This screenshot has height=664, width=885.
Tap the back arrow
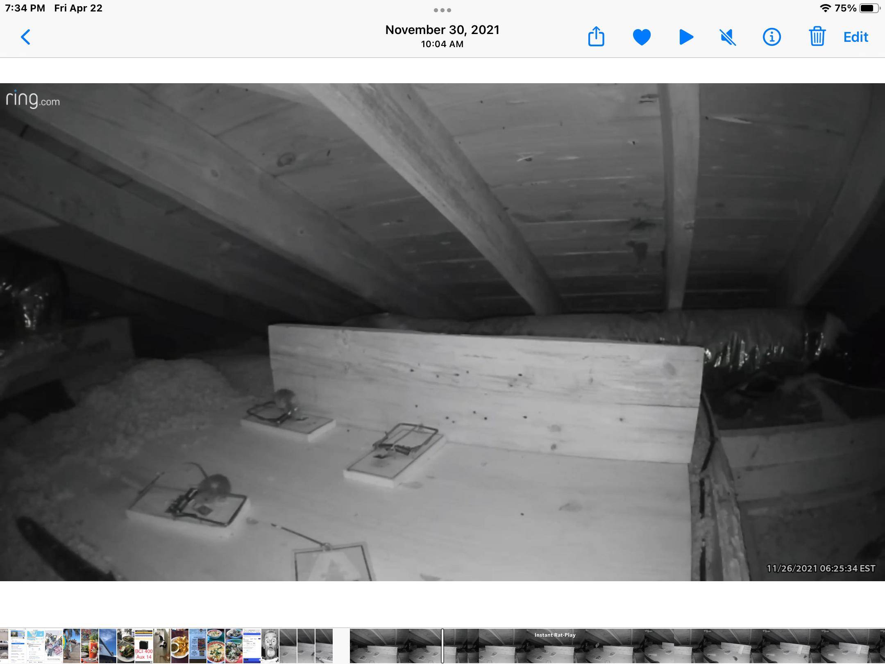pyautogui.click(x=25, y=37)
